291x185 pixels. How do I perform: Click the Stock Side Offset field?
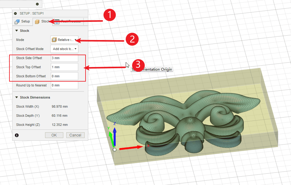pos(64,58)
